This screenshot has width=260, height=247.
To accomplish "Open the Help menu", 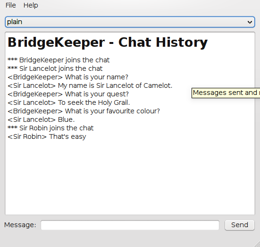I will [31, 5].
